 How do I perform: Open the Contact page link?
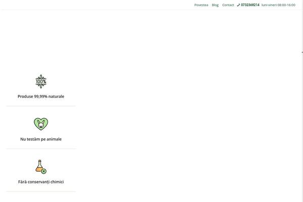tap(228, 5)
